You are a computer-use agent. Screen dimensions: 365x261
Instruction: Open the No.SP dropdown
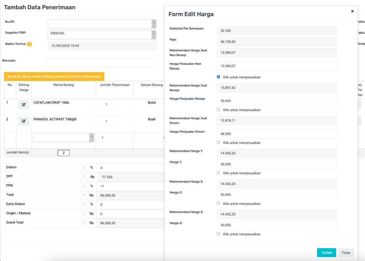[102, 24]
